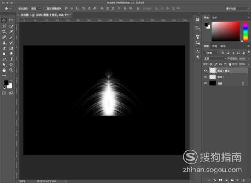Select the Eraser tool
Screen dimensions: 251x183
4,48
